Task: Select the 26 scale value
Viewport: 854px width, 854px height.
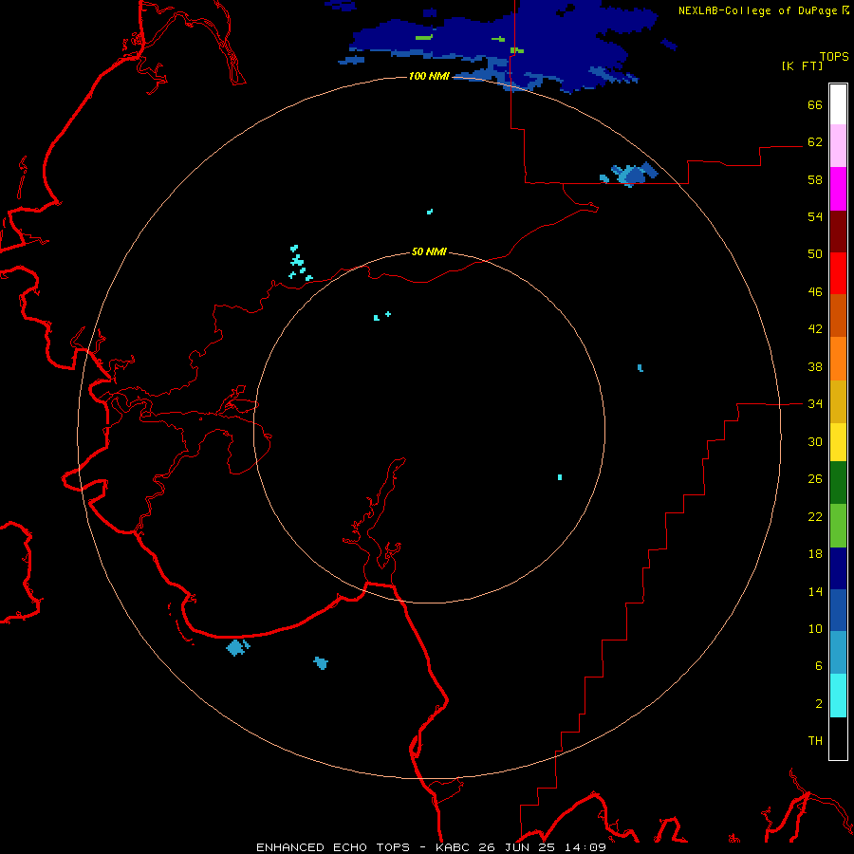Action: click(815, 479)
